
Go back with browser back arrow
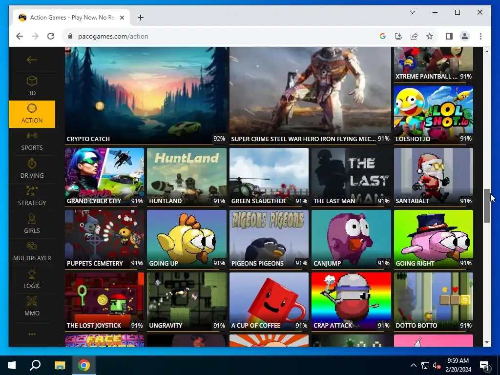pos(20,36)
